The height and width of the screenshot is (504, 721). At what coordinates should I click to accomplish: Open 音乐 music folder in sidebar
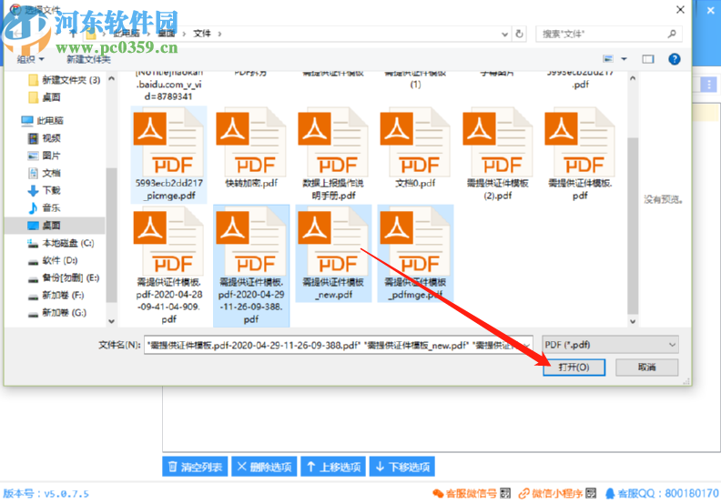pos(45,207)
